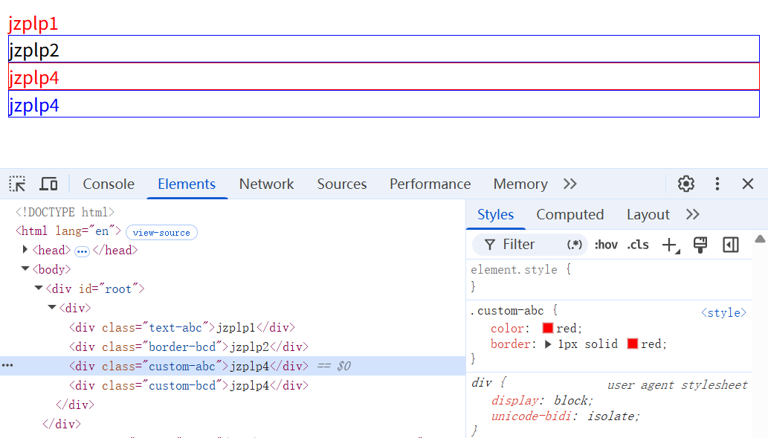Switch to the Console tab
This screenshot has height=438, width=768.
(x=109, y=184)
